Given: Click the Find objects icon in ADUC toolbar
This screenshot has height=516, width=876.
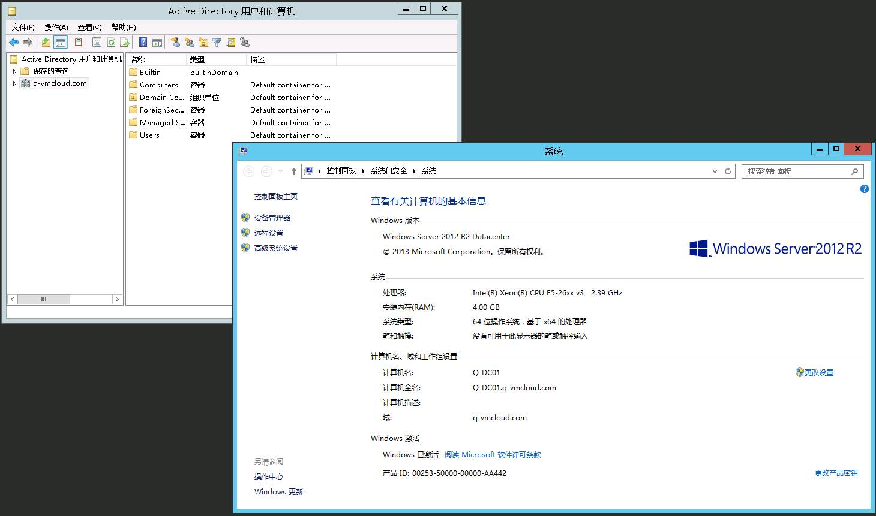Looking at the screenshot, I should click(231, 43).
